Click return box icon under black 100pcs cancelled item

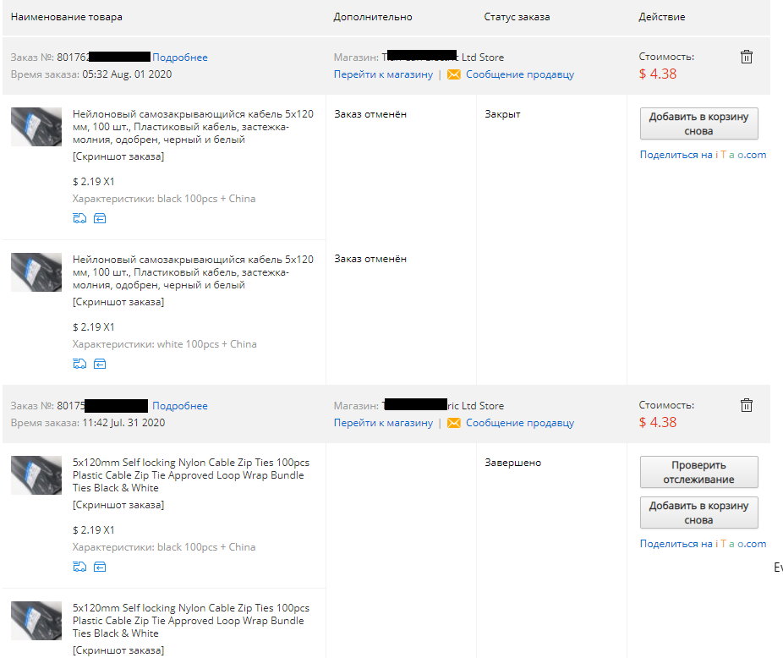[100, 218]
